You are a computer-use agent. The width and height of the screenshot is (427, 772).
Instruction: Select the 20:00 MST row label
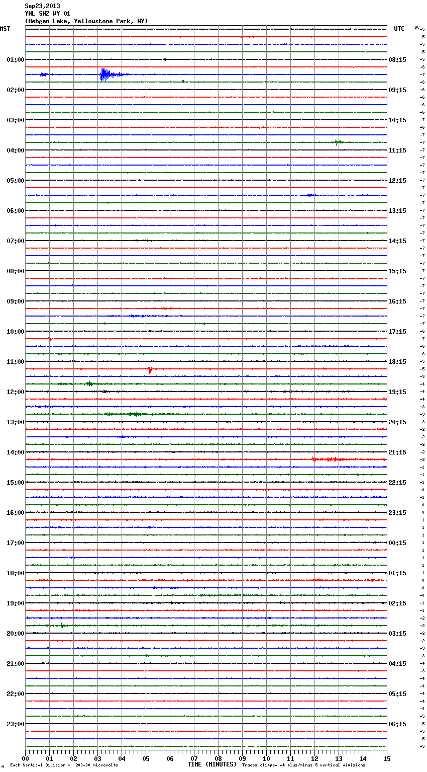(16, 634)
